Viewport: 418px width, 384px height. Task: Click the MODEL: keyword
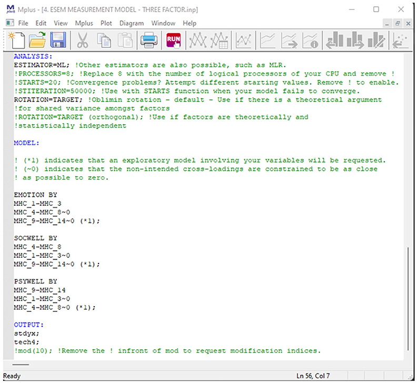pos(27,143)
